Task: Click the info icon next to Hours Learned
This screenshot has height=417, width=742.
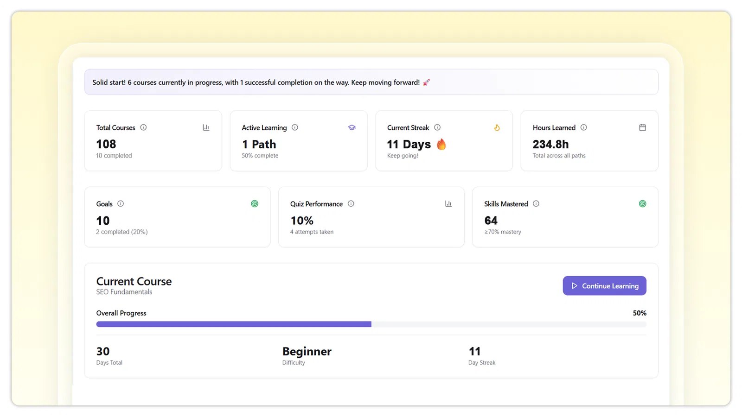Action: click(x=584, y=127)
